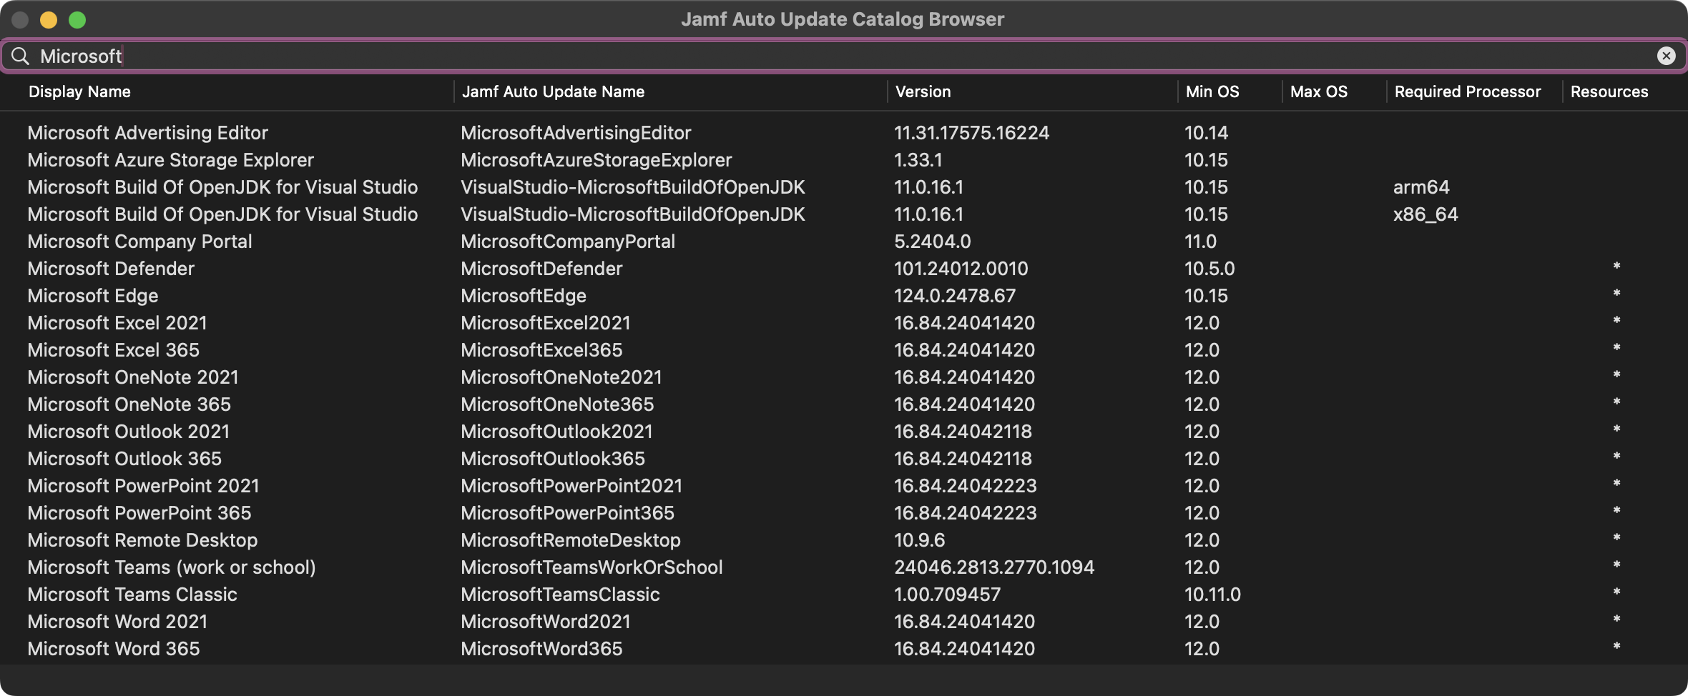The image size is (1688, 696).
Task: Select the Microsoft OneNote 2021 row
Action: (x=844, y=377)
